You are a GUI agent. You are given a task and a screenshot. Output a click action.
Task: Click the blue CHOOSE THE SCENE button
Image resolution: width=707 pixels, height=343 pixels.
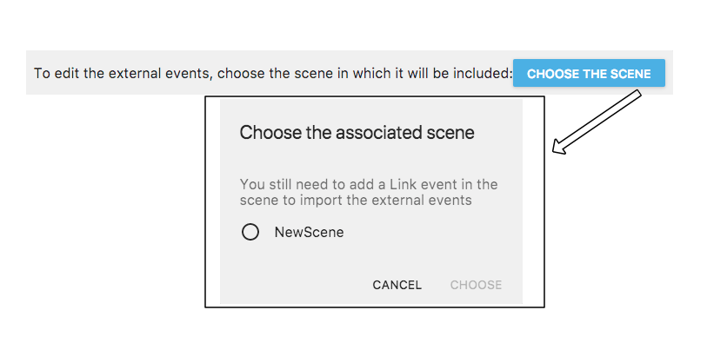(x=589, y=73)
